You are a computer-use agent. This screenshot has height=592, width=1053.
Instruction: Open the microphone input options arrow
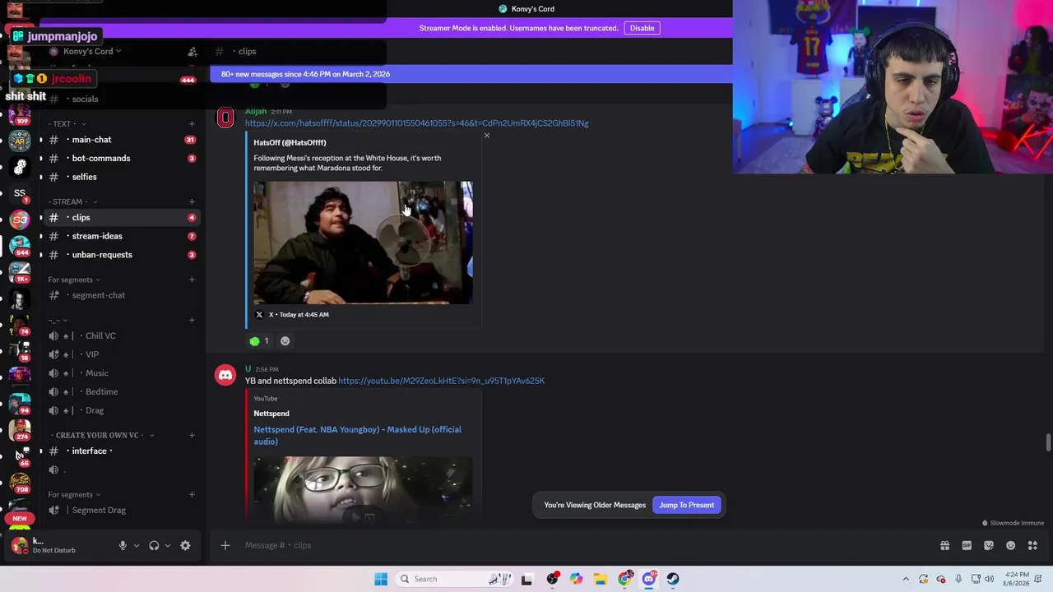[137, 545]
